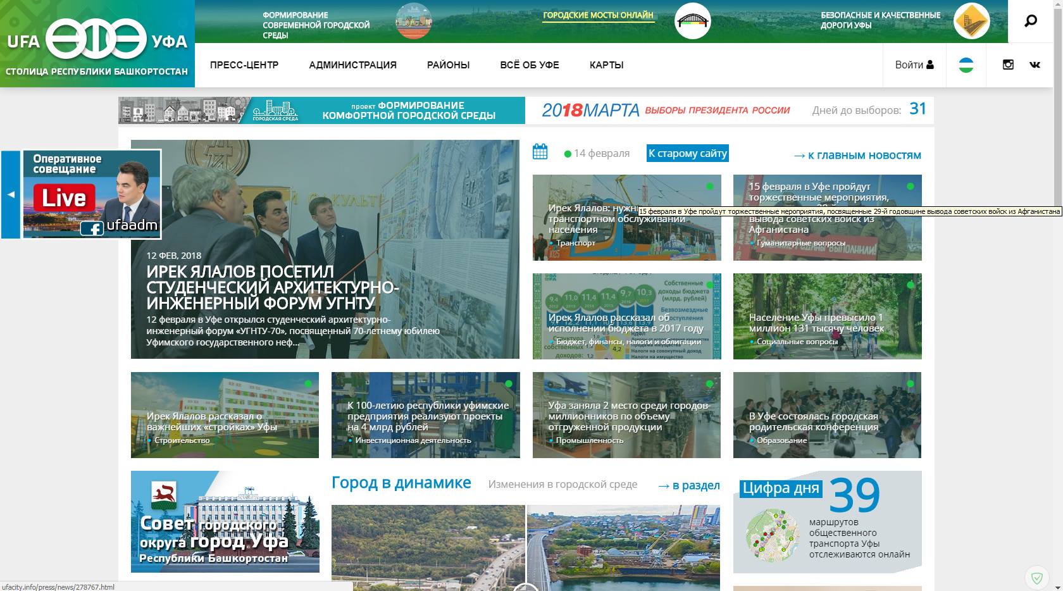1063x591 pixels.
Task: Open the ПРЕСС-ЦЕНТР menu
Action: point(244,65)
